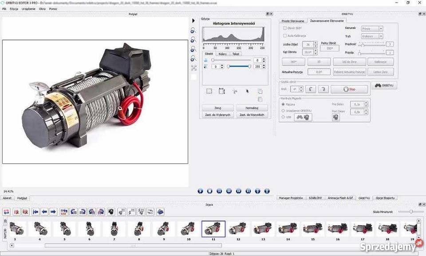
Task: Click the paste clipboard icon
Action: coord(260,99)
